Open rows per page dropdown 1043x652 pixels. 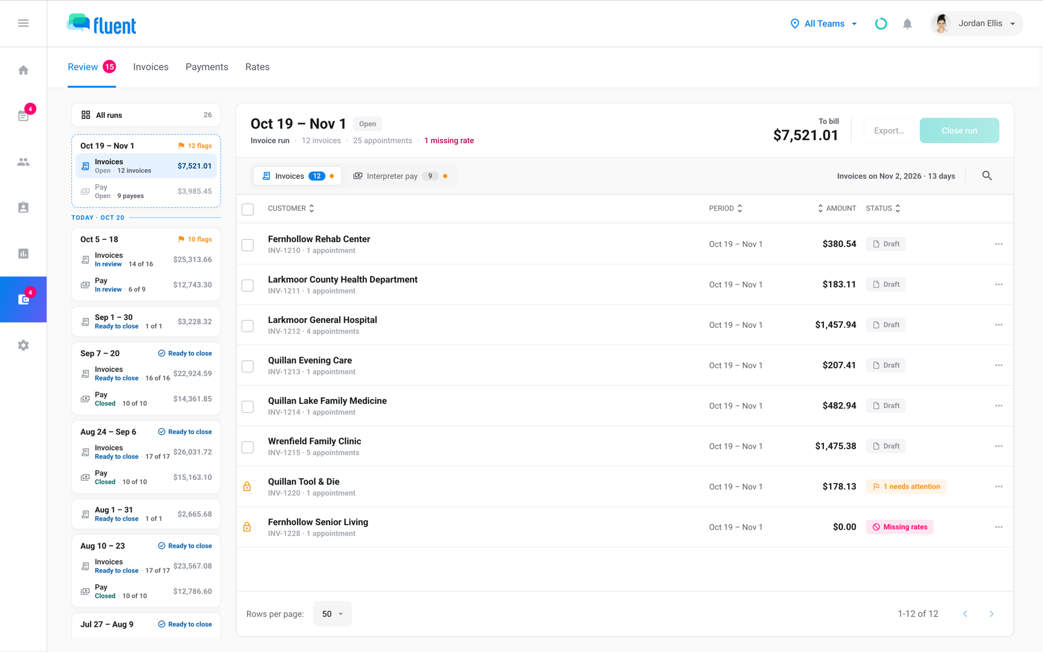click(333, 614)
